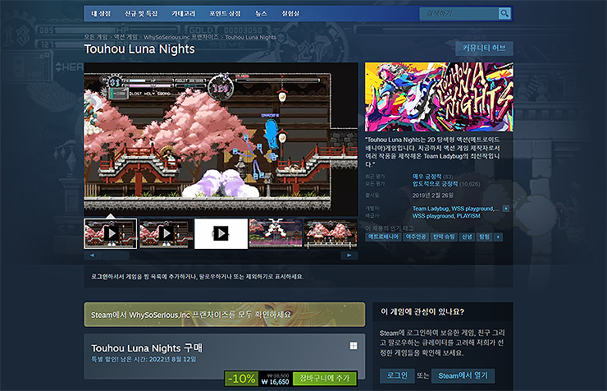
Task: Click the special discount end date text
Action: tap(144, 359)
